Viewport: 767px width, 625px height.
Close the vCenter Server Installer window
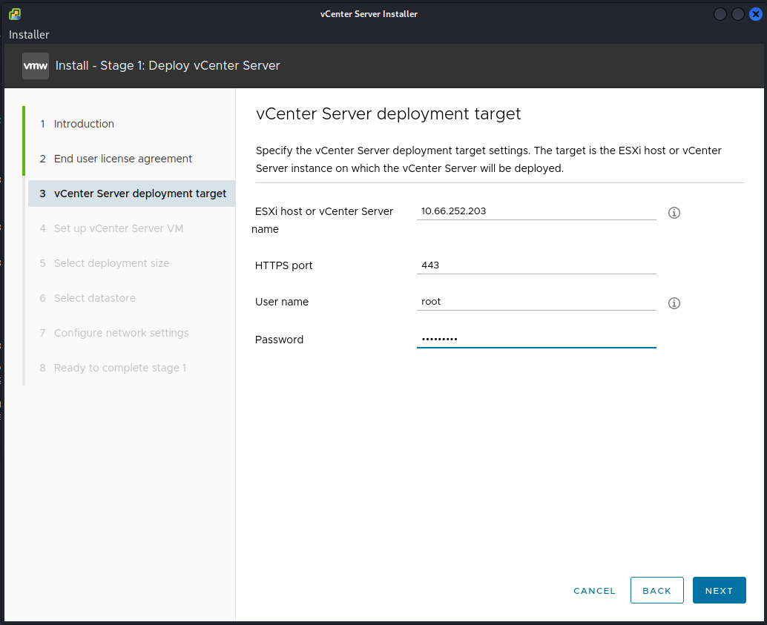click(x=756, y=14)
